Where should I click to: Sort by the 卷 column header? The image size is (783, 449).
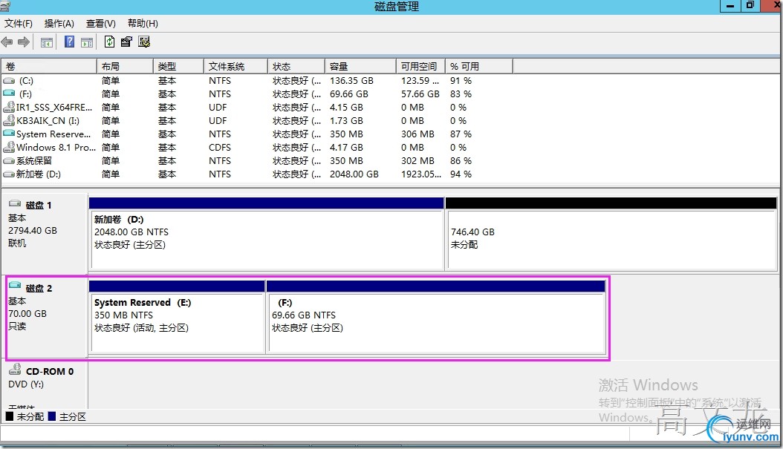click(49, 66)
